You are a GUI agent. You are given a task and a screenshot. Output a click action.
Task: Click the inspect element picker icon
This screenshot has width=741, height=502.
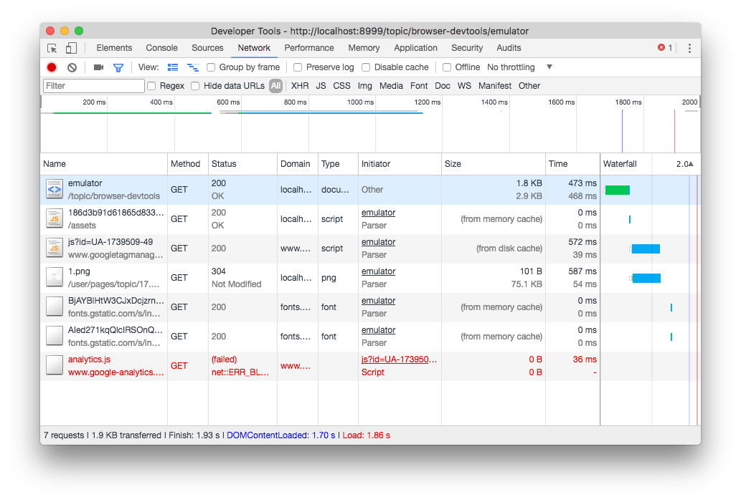(52, 48)
